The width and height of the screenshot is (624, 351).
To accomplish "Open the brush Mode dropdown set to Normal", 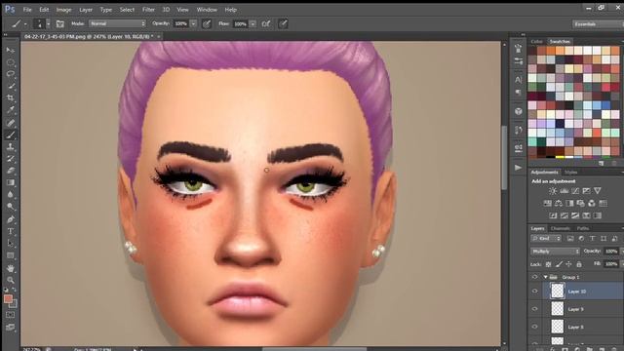I will (117, 23).
